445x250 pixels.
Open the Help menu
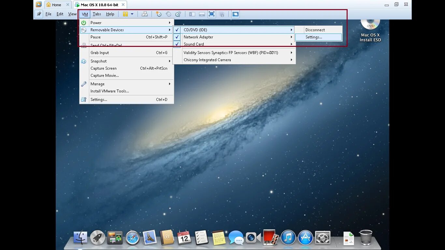[x=110, y=14]
